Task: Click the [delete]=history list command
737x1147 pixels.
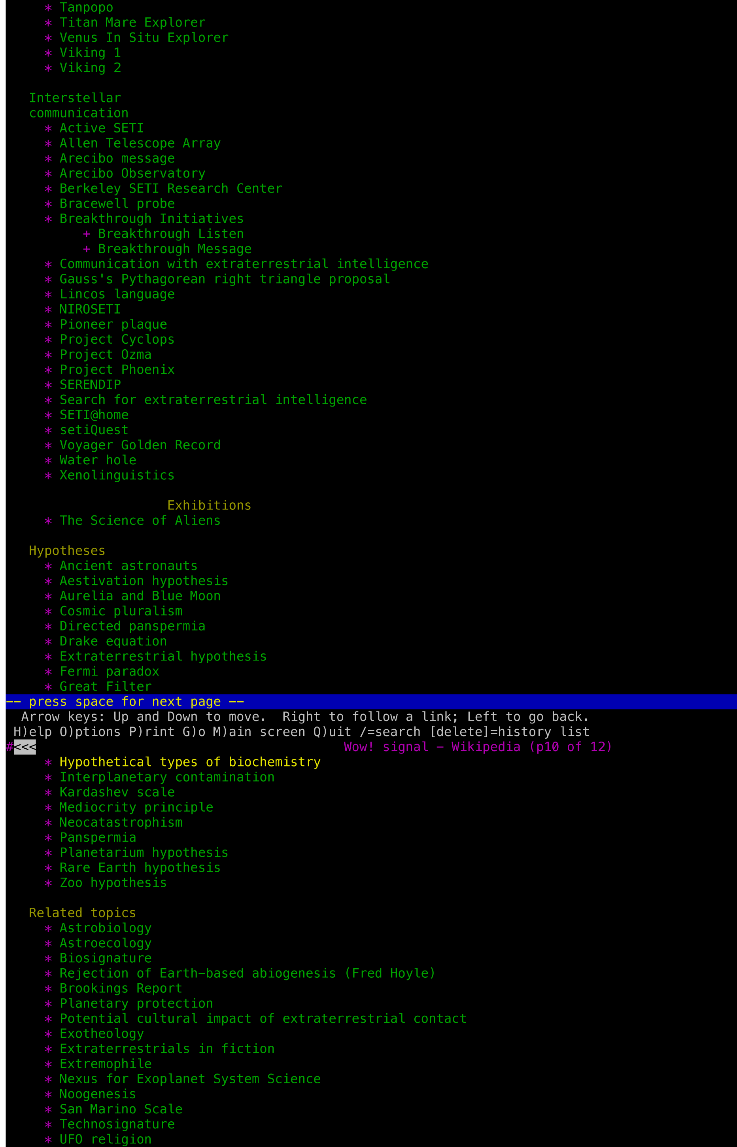Action: pyautogui.click(x=509, y=731)
